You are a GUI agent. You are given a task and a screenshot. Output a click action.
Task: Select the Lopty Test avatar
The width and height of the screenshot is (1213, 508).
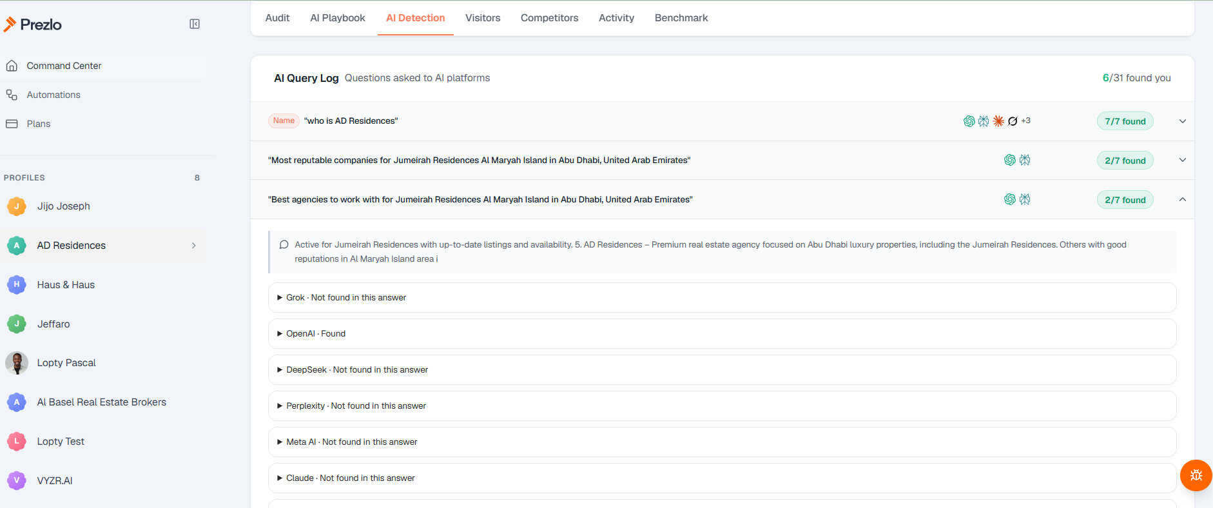click(x=17, y=442)
